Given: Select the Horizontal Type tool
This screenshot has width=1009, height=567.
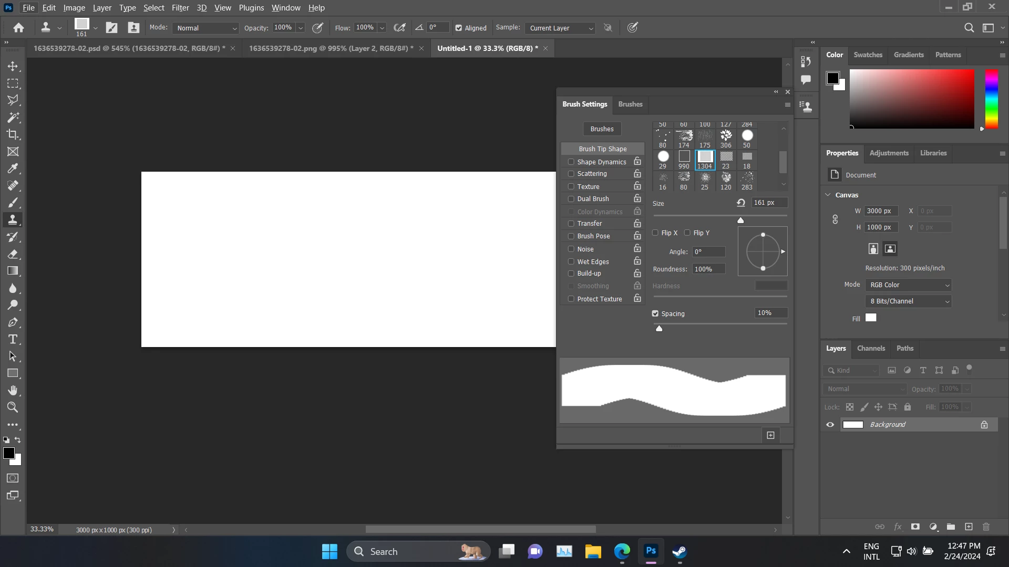Looking at the screenshot, I should click(x=13, y=339).
